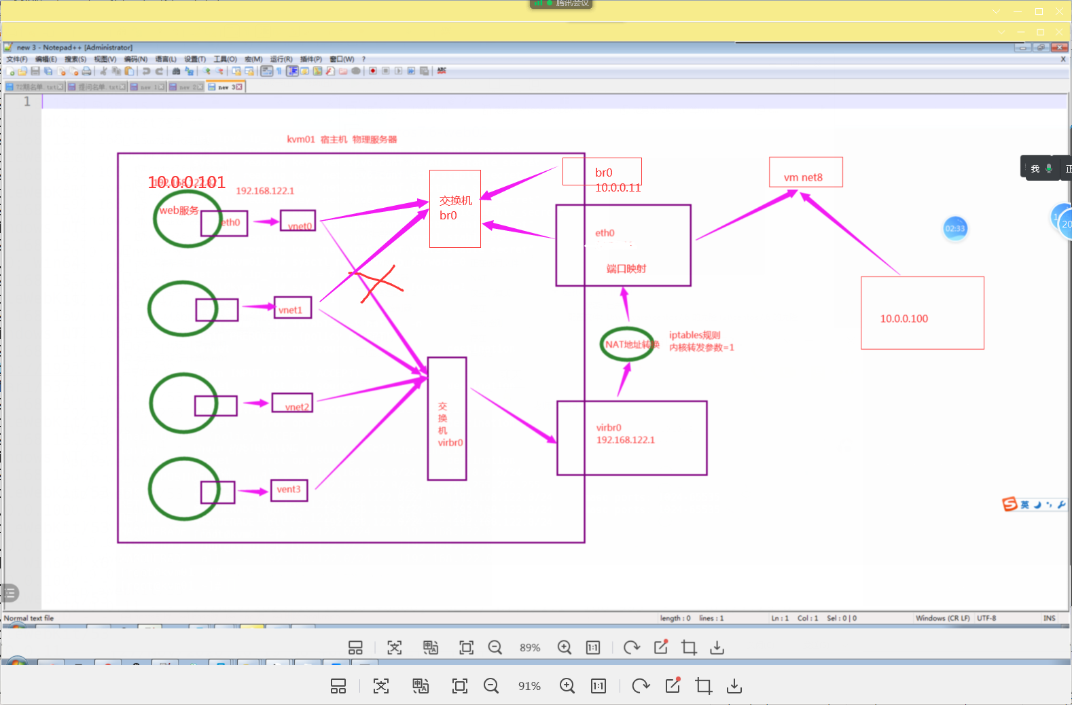The width and height of the screenshot is (1072, 705).
Task: Click the 02:33 timer bubble
Action: [955, 228]
